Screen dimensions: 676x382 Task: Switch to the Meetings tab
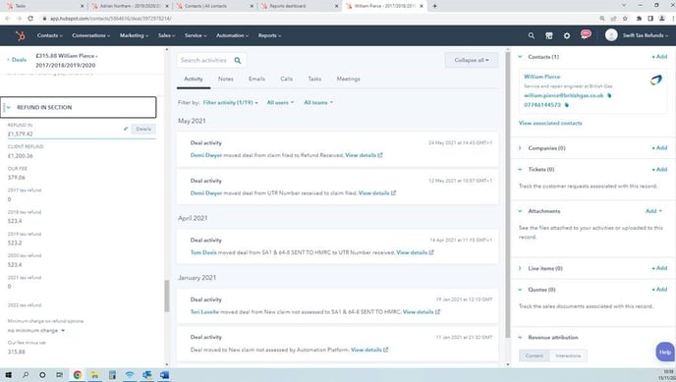(x=349, y=79)
